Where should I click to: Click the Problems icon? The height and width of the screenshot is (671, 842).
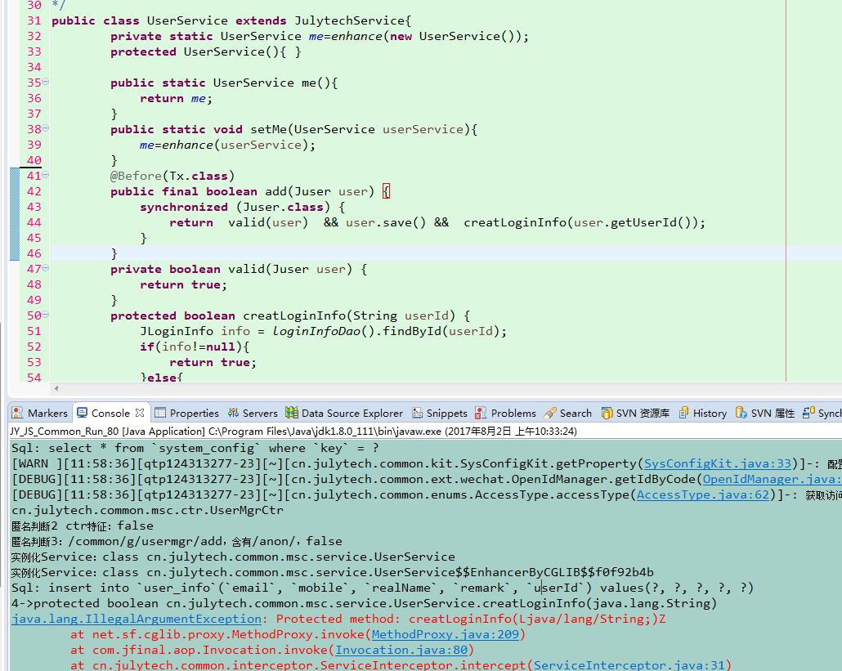tap(481, 412)
